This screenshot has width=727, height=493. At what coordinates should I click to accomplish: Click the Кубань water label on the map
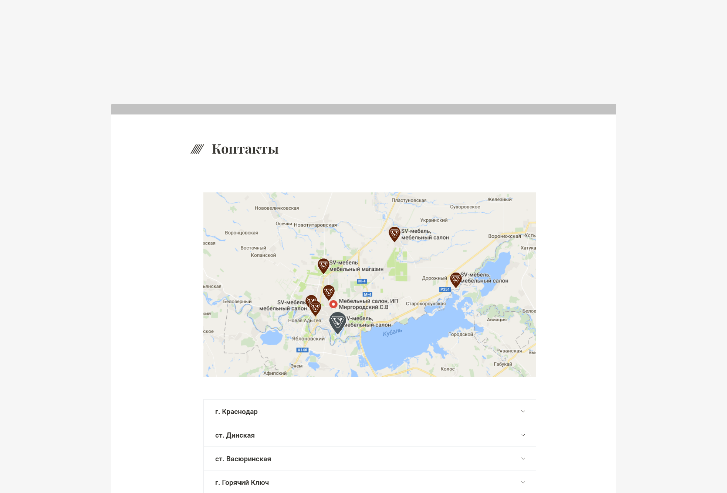point(392,332)
